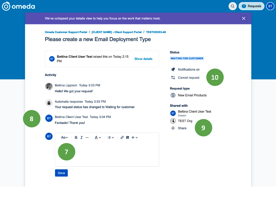Open the Omeda Customer Support Portal breadcrumb
Image resolution: width=276 pixels, height=197 pixels.
(66, 32)
